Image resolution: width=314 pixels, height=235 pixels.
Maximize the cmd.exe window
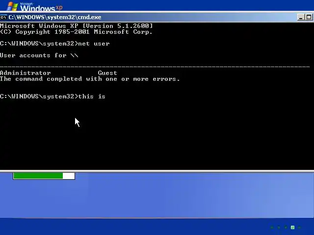(309, 18)
